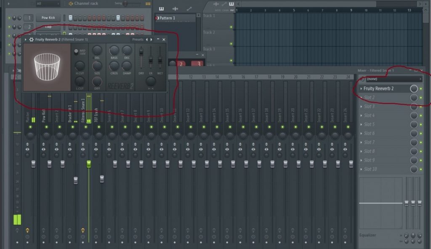Open the mixer input dropdown showing (none)
431x249 pixels.
(394, 79)
